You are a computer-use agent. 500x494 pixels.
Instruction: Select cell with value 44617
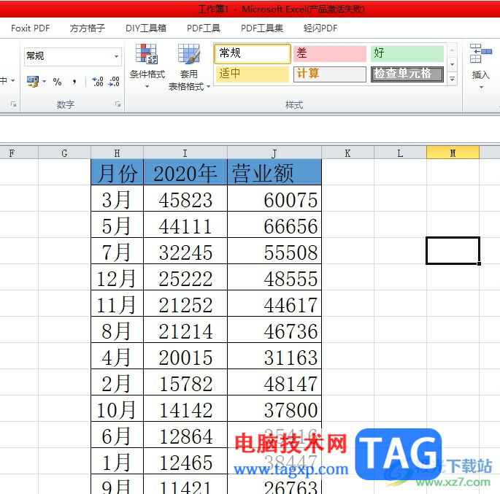pyautogui.click(x=274, y=304)
